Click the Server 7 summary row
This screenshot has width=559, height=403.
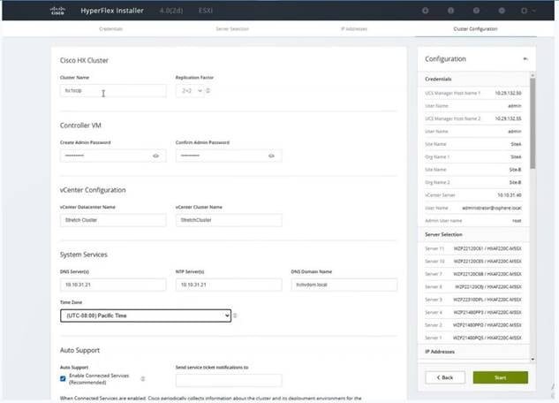coord(473,274)
